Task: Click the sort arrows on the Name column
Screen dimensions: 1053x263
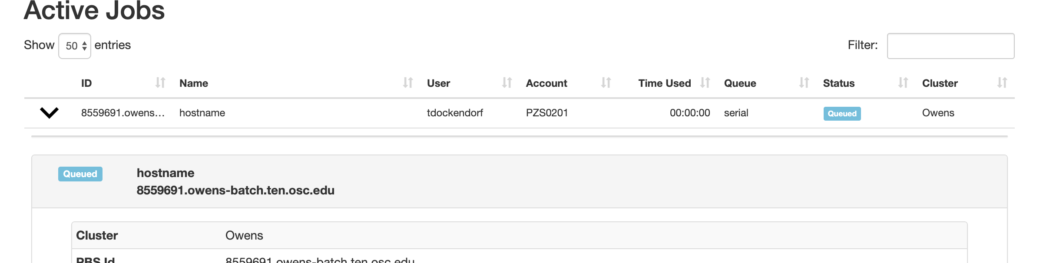Action: tap(407, 83)
